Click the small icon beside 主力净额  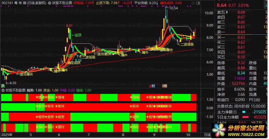click(235, 112)
